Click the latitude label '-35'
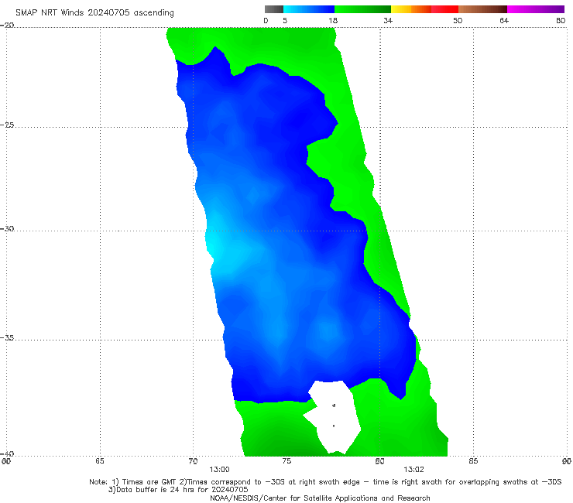Image resolution: width=573 pixels, height=503 pixels. [x=7, y=337]
